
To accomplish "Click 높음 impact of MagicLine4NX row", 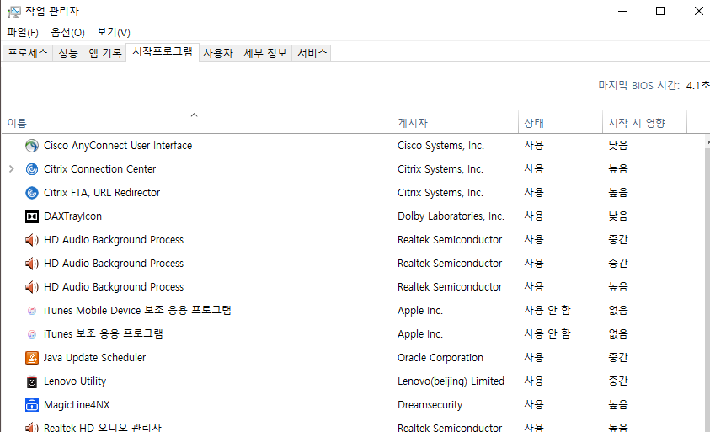I will [x=618, y=405].
